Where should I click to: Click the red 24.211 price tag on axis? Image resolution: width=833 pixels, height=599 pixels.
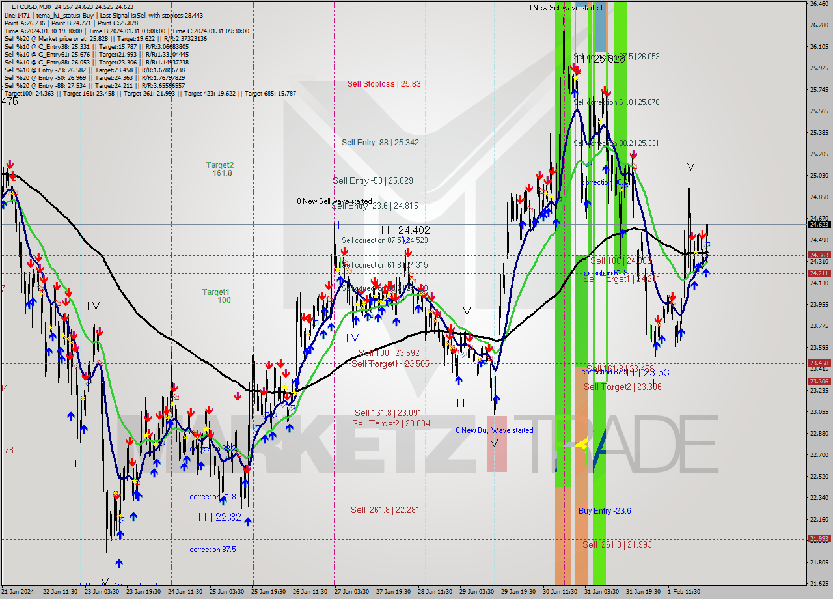point(819,273)
